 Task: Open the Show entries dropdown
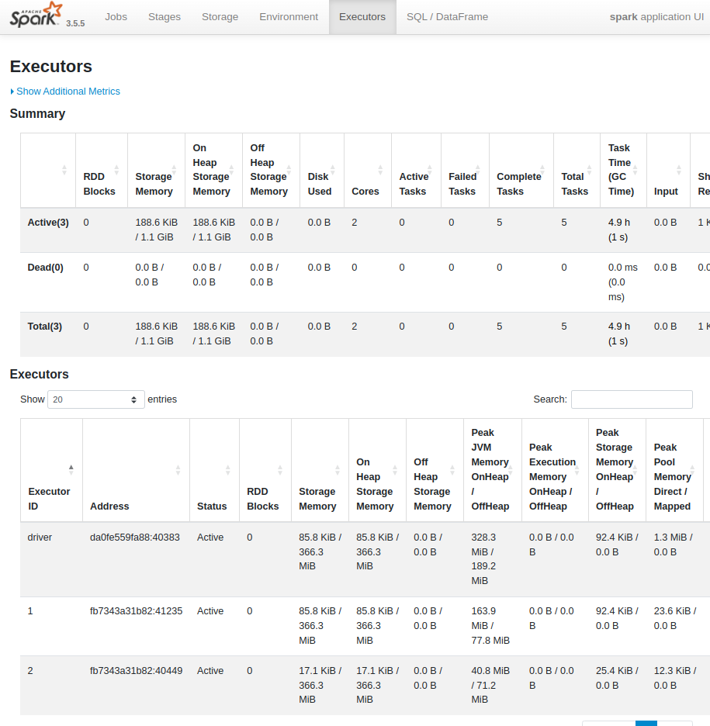[96, 399]
